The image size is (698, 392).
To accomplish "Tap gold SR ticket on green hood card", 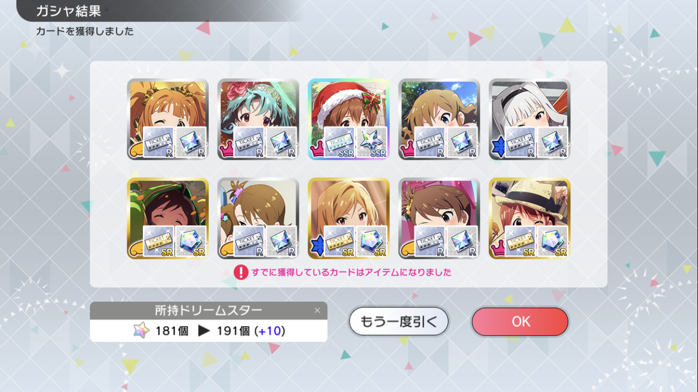I will [159, 241].
